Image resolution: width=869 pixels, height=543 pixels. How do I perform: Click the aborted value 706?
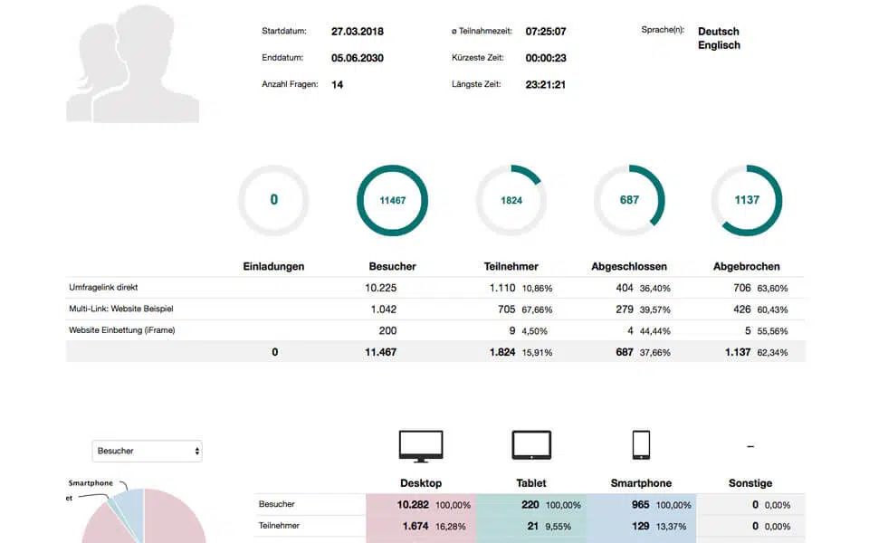click(x=742, y=288)
